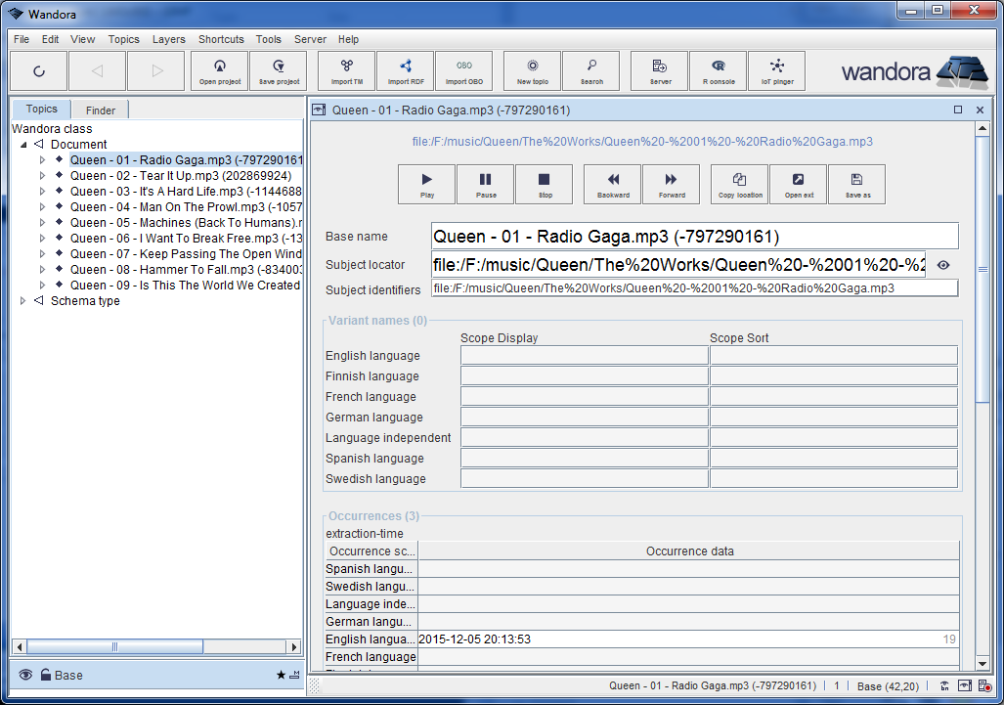The height and width of the screenshot is (705, 1004).
Task: Expand the Radio Gaga topic node
Action: click(x=40, y=159)
